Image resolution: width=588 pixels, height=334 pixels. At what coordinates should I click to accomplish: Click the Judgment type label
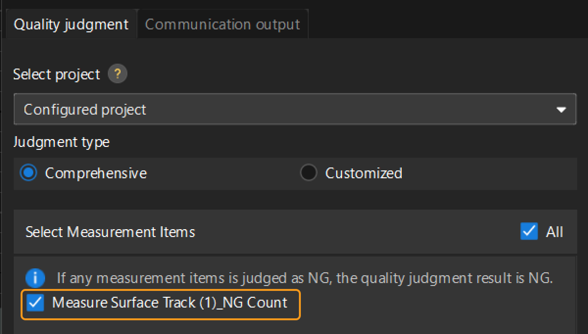click(x=61, y=142)
